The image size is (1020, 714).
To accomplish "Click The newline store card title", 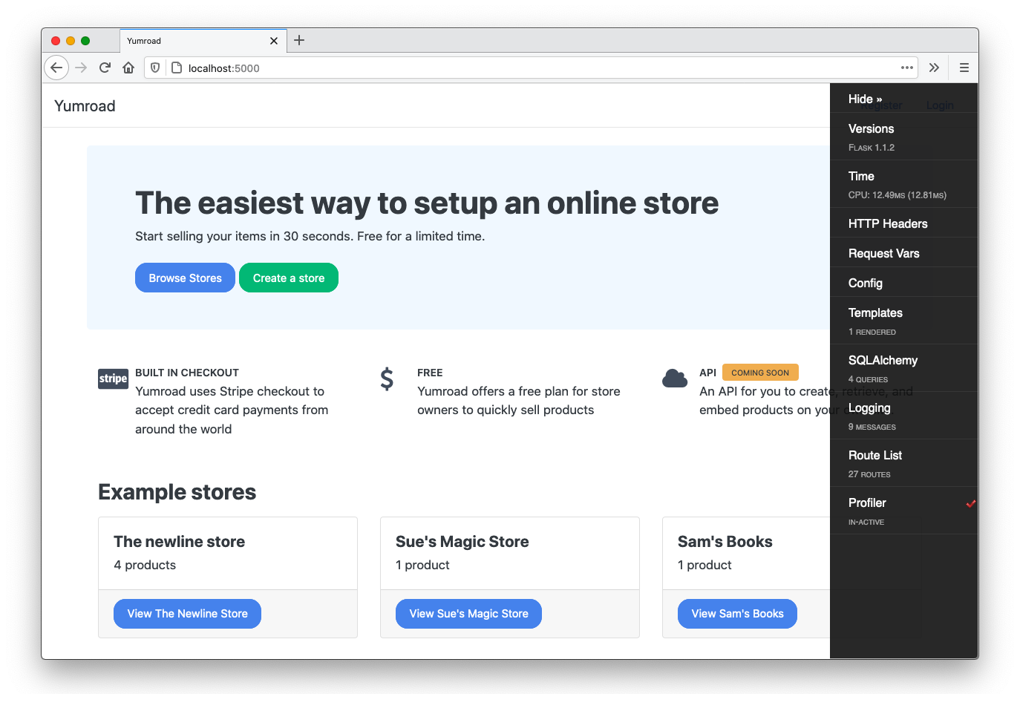I will [x=179, y=542].
